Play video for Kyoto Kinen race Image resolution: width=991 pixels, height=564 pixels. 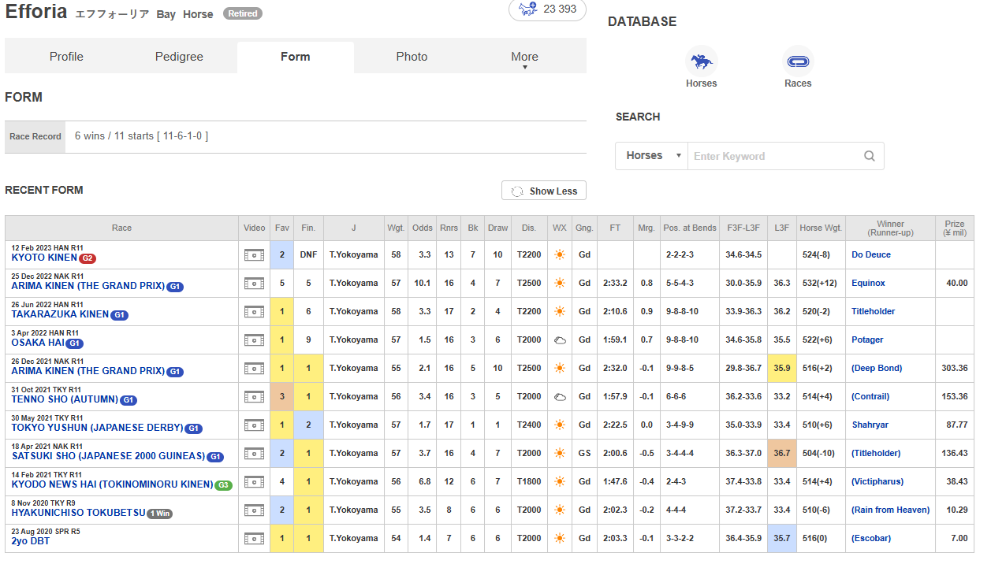254,255
